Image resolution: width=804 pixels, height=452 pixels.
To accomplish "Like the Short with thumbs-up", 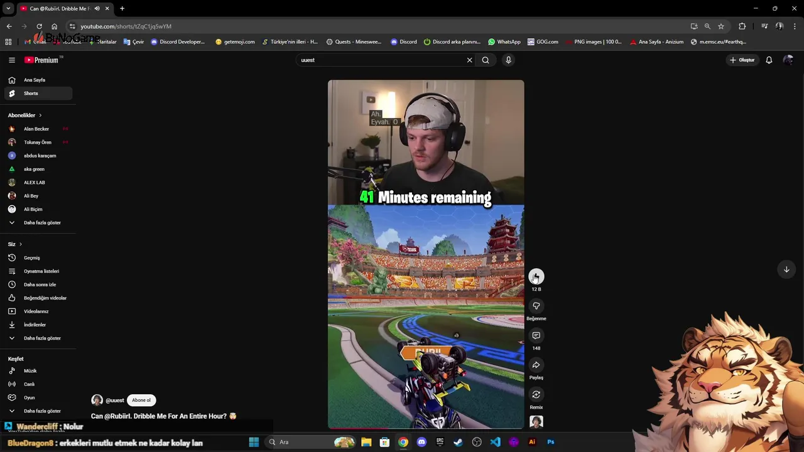I will tap(536, 277).
